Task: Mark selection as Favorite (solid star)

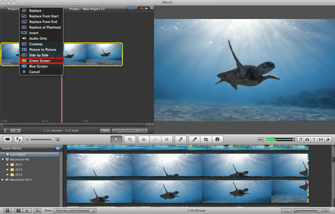Action: coord(144,139)
